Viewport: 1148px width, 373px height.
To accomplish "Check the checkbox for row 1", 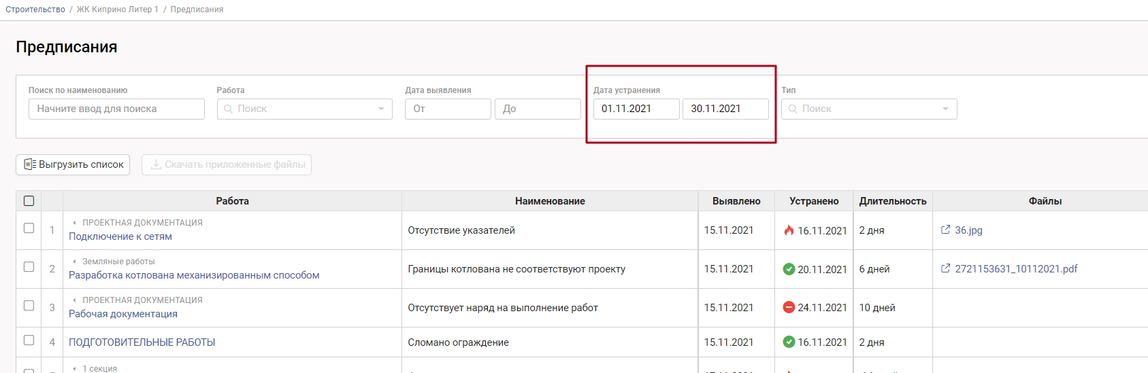I will (x=29, y=228).
